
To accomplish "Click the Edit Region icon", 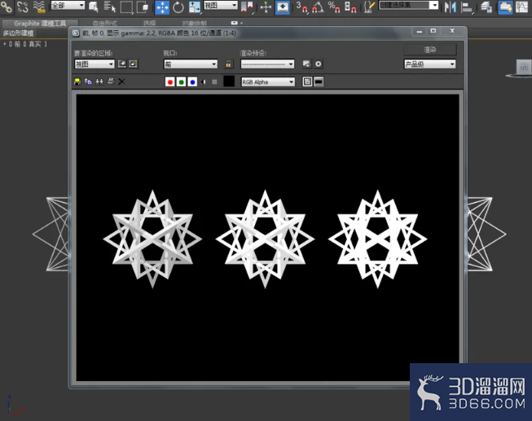I will [122, 64].
